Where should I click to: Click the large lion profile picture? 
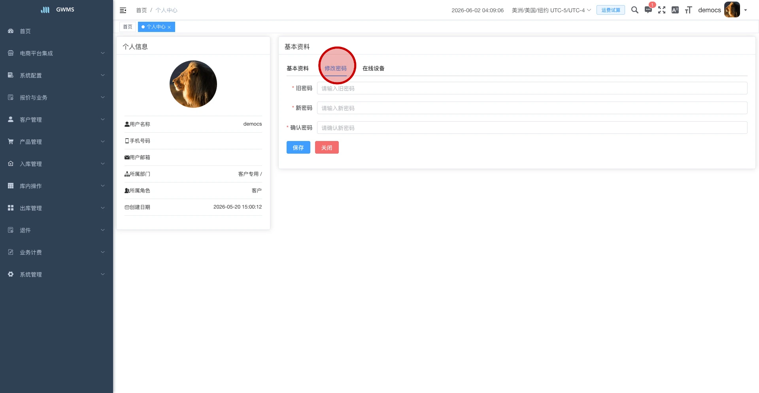(193, 84)
